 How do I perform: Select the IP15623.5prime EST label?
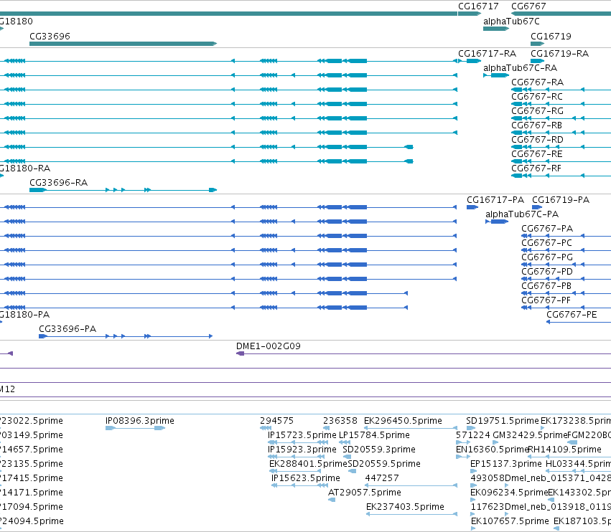coord(306,478)
